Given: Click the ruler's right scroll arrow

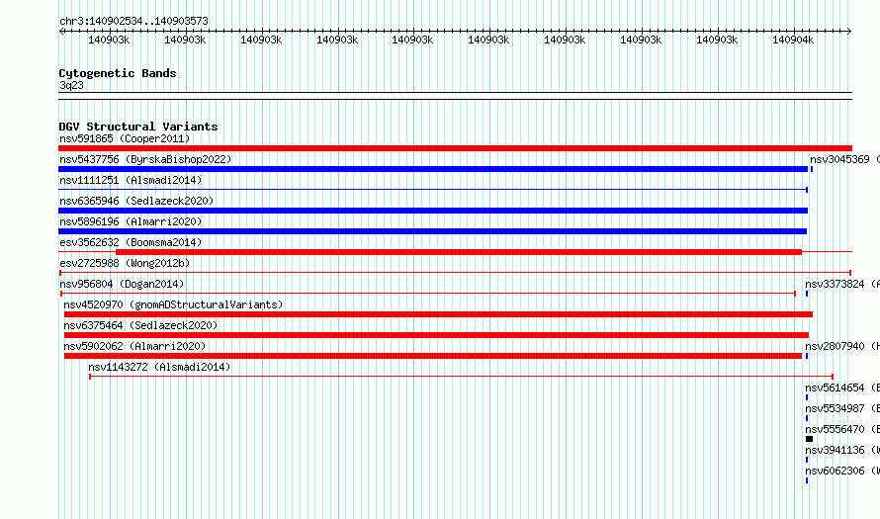Looking at the screenshot, I should (849, 31).
